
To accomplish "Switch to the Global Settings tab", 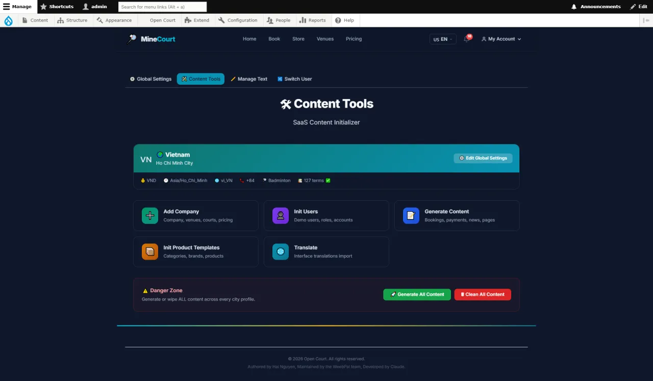I will 150,79.
